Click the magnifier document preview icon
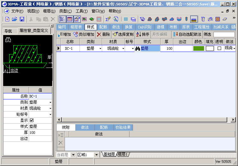 point(115,19)
